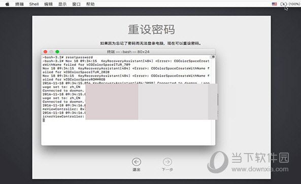Click the 退出 back arrow button
This screenshot has height=184, width=301.
[137, 162]
